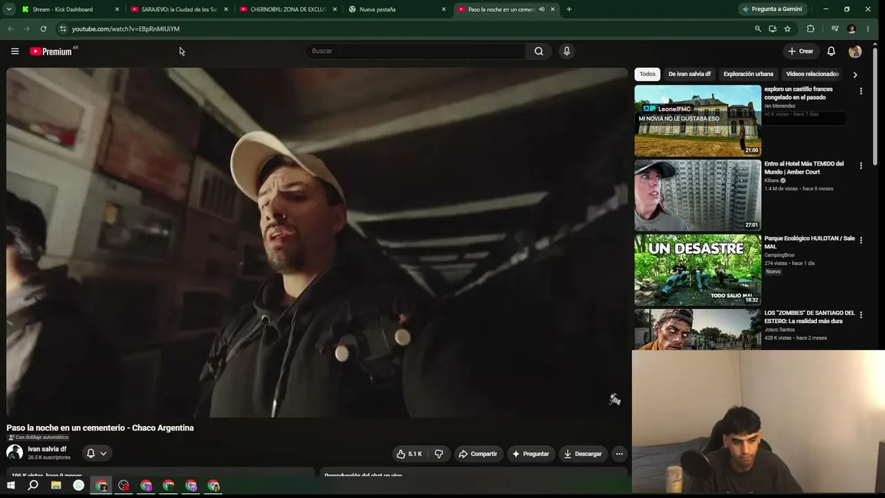Close the SARAJEVO tab
Viewport: 885px width, 498px height.
(x=226, y=10)
